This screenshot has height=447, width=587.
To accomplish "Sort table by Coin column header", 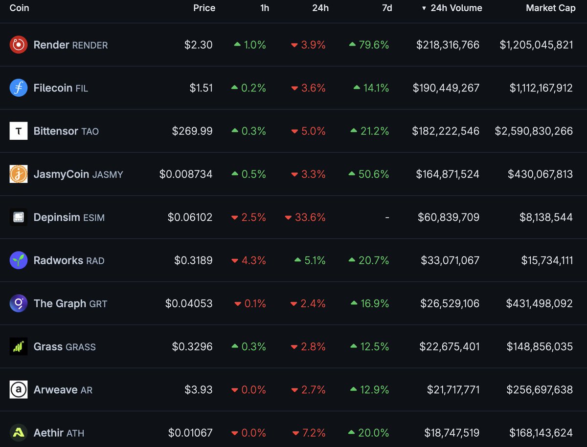I will (20, 8).
